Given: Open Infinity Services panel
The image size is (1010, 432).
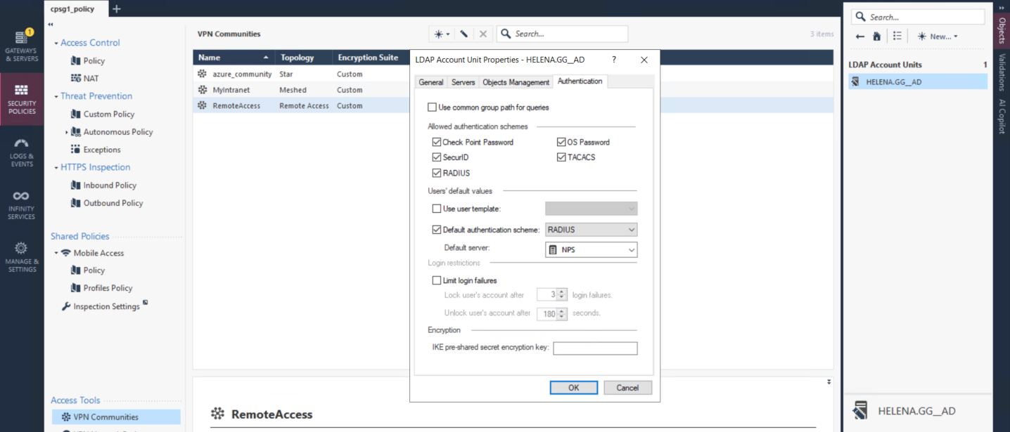Looking at the screenshot, I should [x=22, y=205].
